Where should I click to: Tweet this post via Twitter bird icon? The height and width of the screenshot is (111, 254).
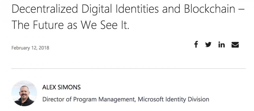point(208,44)
